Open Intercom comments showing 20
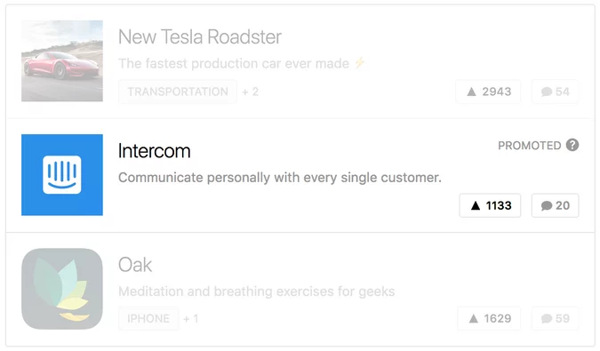 tap(555, 205)
